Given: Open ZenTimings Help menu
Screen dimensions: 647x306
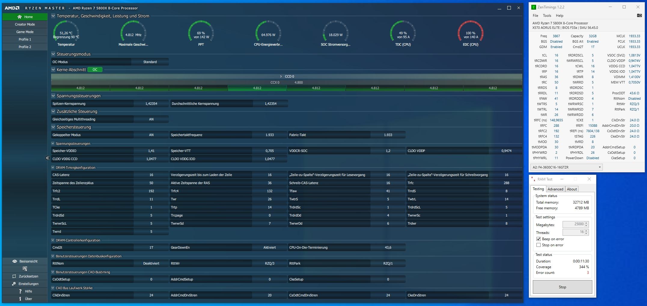Looking at the screenshot, I should (560, 16).
